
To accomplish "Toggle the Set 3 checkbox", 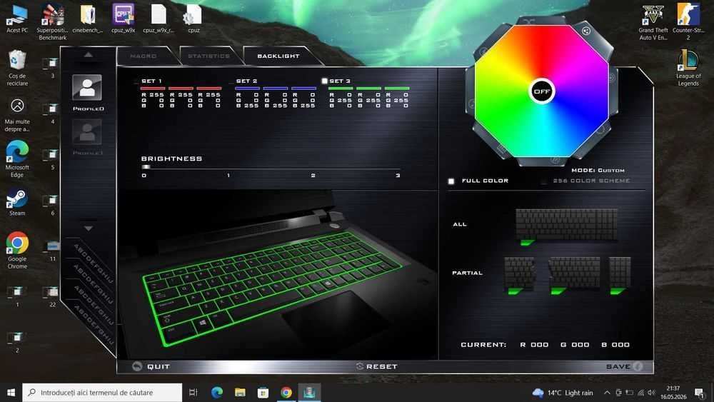I will (325, 81).
